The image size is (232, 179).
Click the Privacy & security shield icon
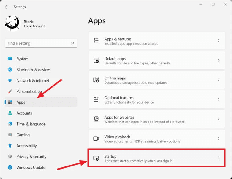click(10, 156)
